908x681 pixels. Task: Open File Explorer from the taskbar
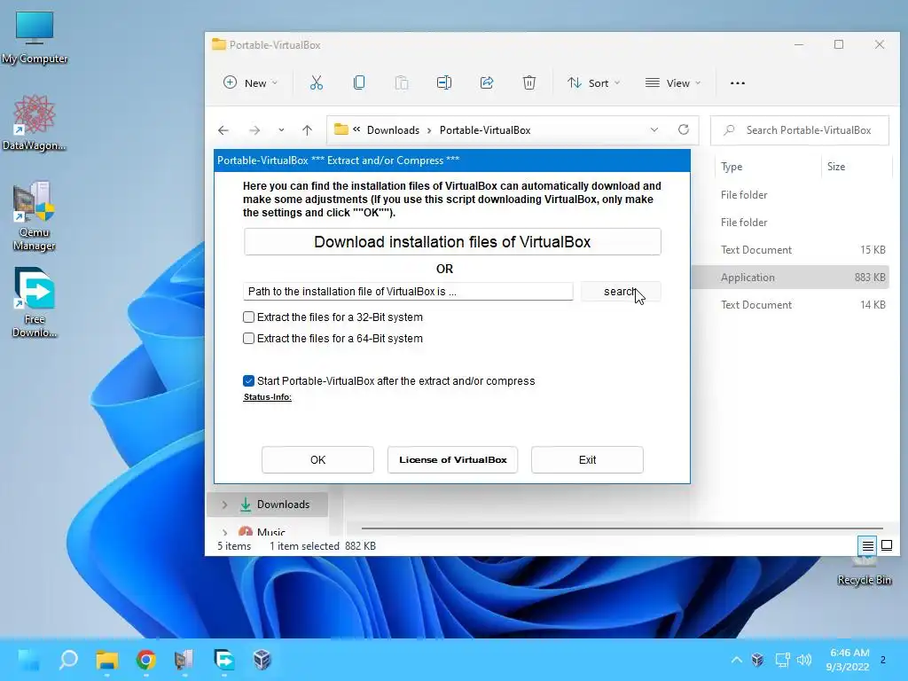107,660
